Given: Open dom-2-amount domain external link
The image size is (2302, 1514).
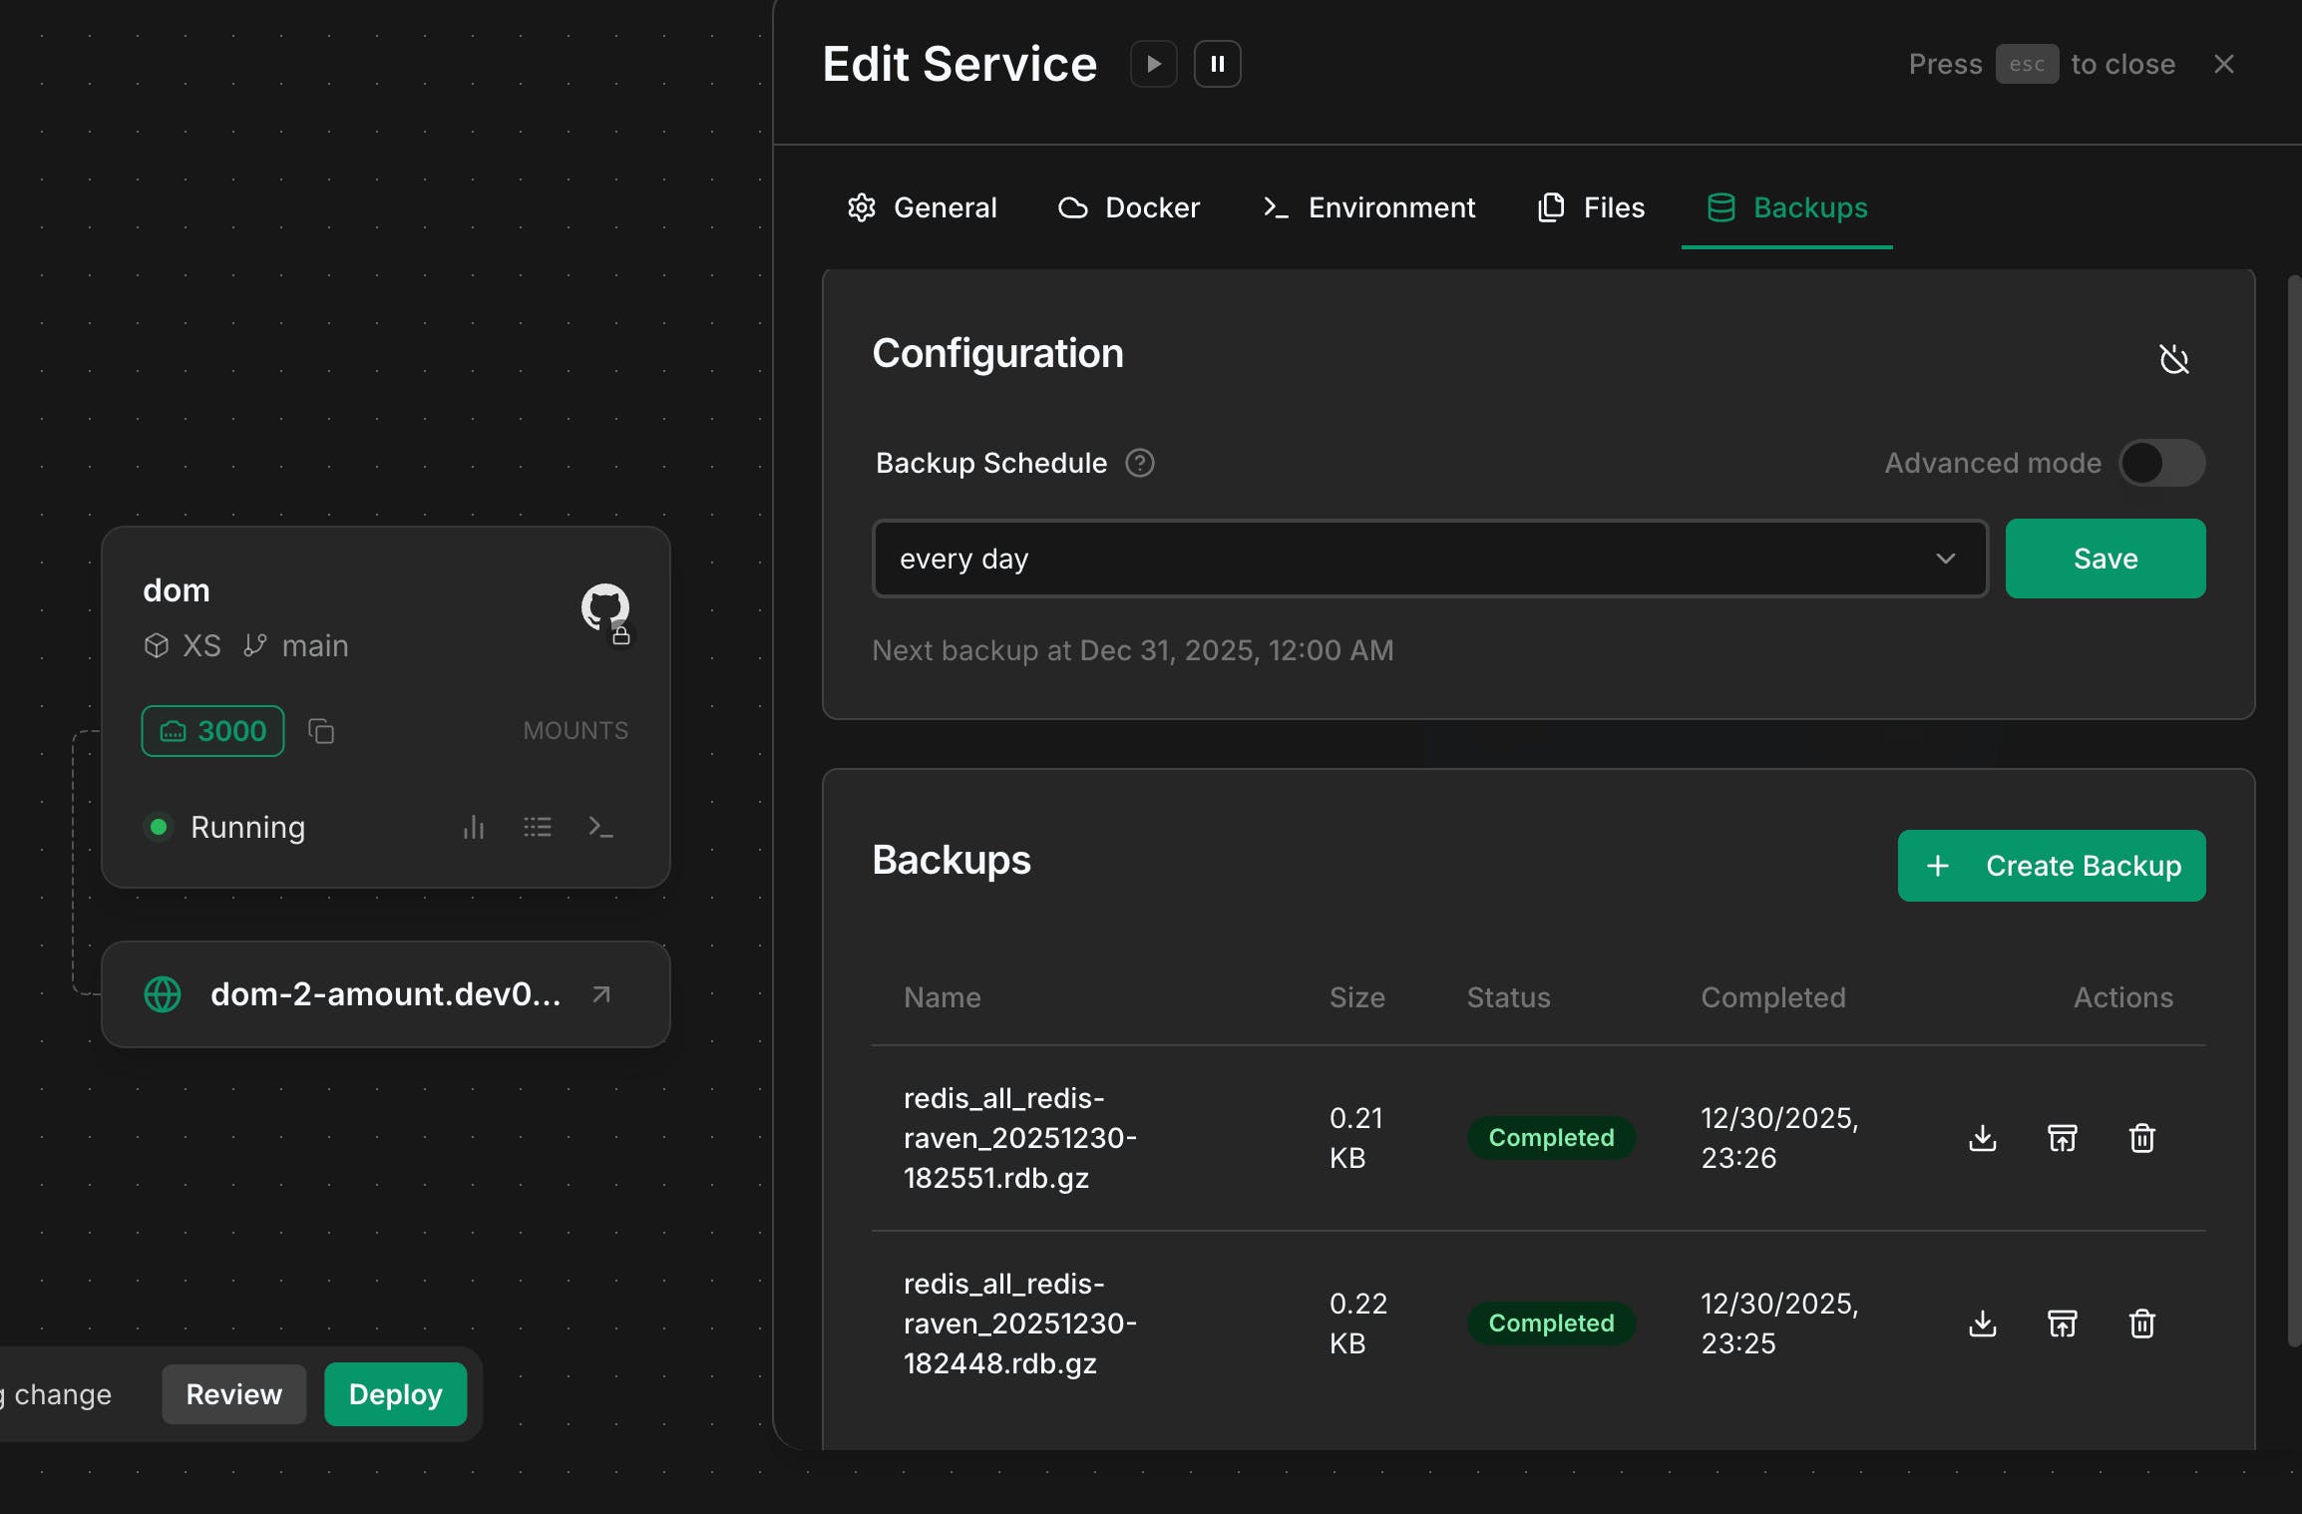Looking at the screenshot, I should (600, 994).
